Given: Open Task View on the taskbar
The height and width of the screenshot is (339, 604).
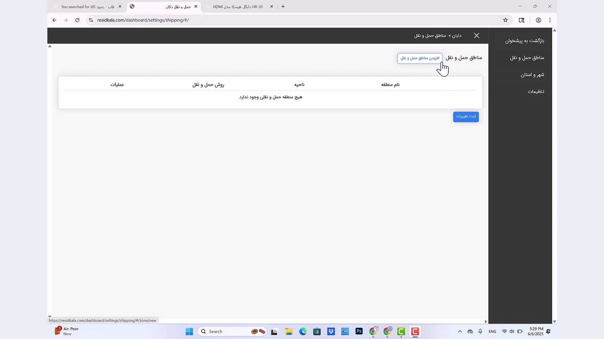Looking at the screenshot, I should [274, 332].
